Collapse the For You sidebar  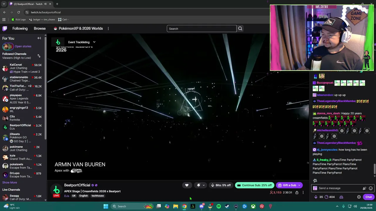click(39, 38)
